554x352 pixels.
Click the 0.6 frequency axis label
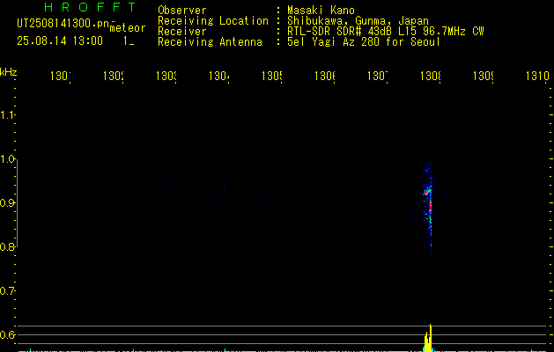tap(7, 334)
